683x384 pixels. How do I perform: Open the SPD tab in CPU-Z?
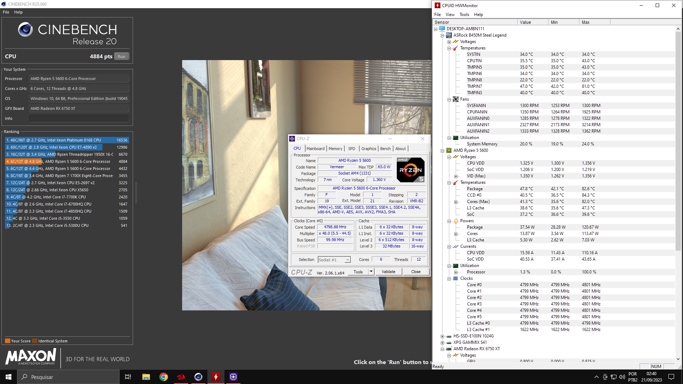click(x=352, y=149)
